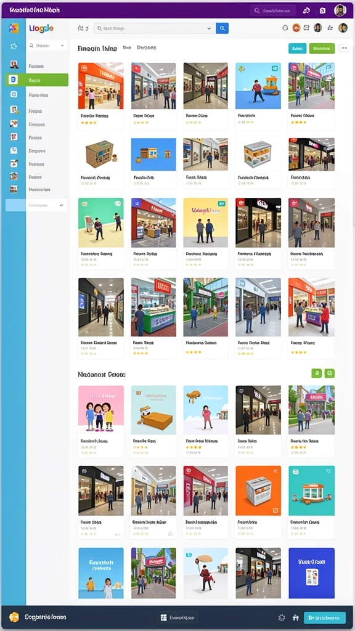355x631 pixels.
Task: Open the sidebar search filter dropdown
Action: 46,46
